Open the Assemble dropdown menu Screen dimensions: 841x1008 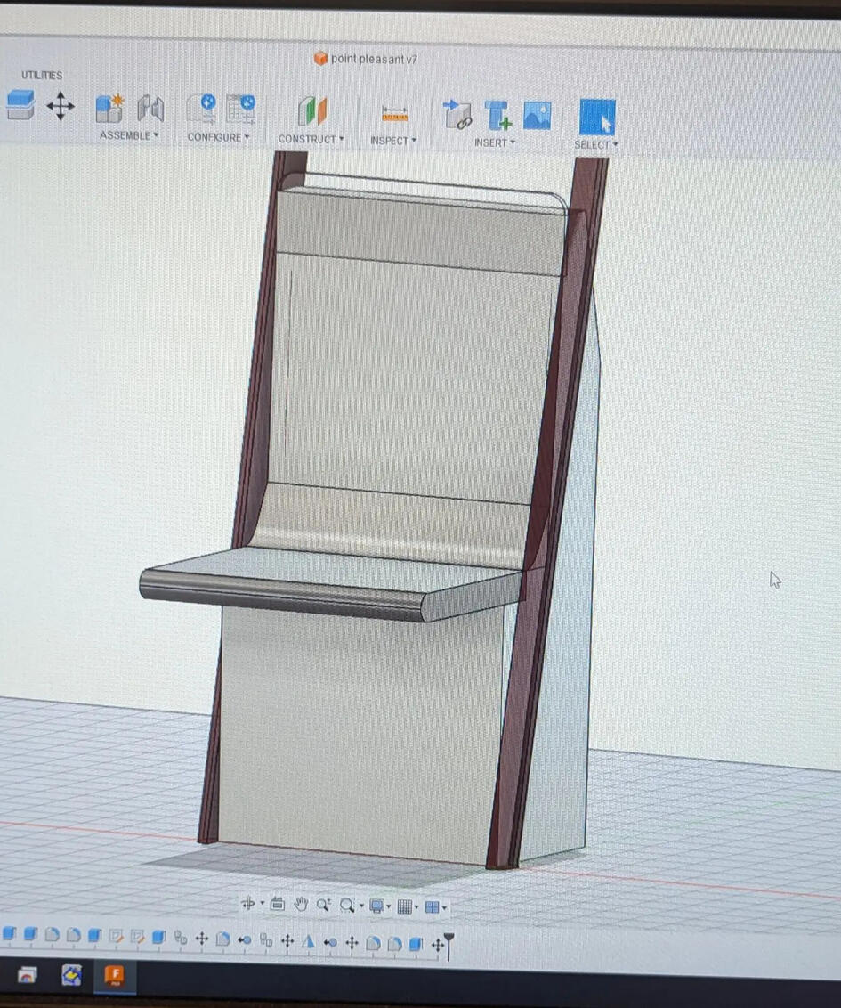coord(129,135)
